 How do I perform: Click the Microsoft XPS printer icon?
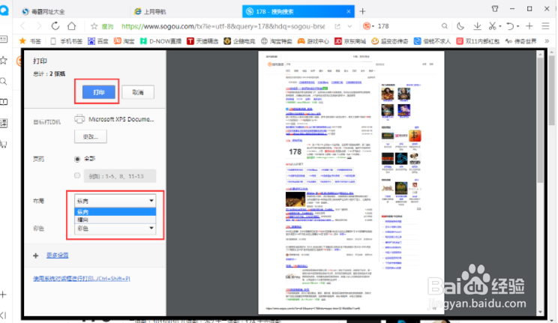pyautogui.click(x=79, y=119)
